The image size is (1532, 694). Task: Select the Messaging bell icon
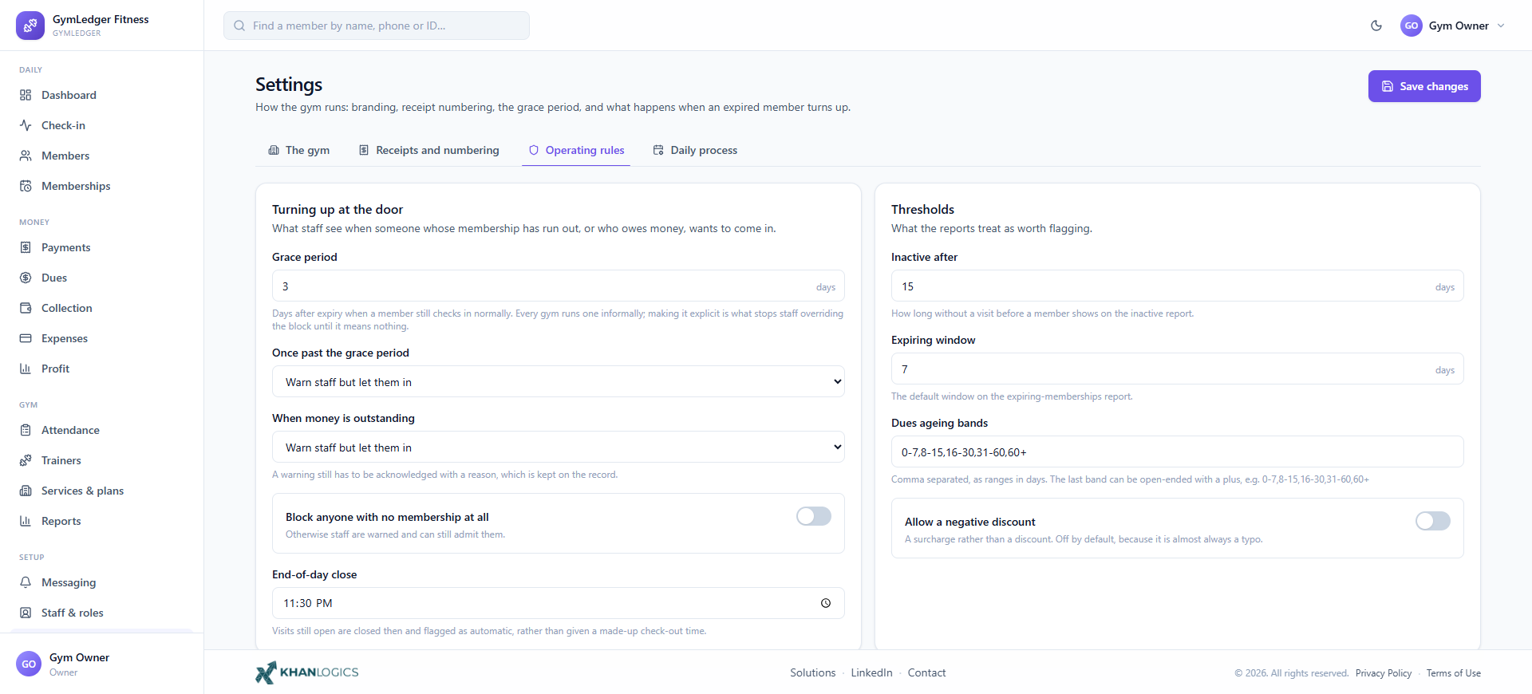click(x=26, y=582)
